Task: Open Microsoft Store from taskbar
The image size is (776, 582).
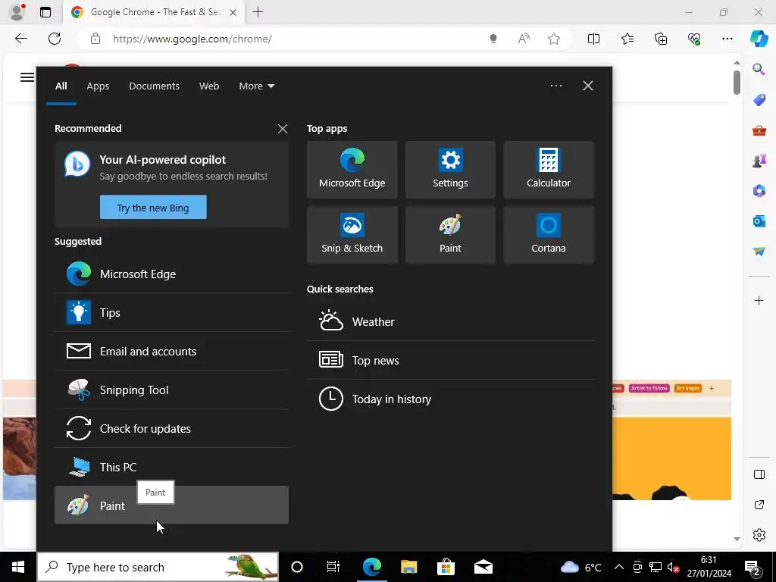Action: (x=446, y=567)
